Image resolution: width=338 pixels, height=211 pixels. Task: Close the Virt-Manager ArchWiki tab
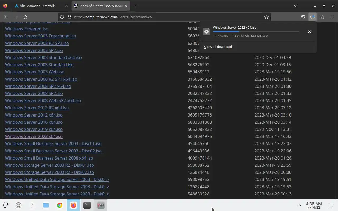point(67,6)
